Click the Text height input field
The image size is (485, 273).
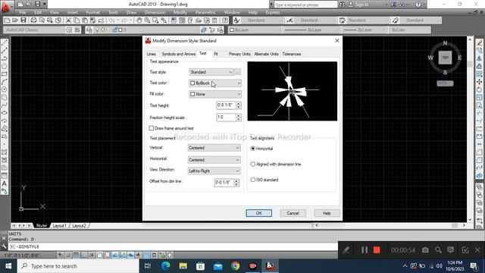coord(226,105)
